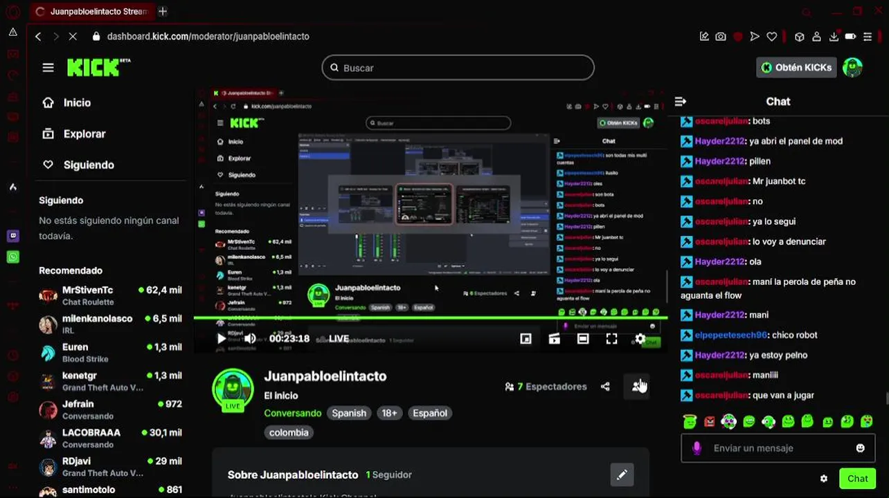Collapse the Chat panel with the header arrow icon
889x498 pixels.
[681, 101]
